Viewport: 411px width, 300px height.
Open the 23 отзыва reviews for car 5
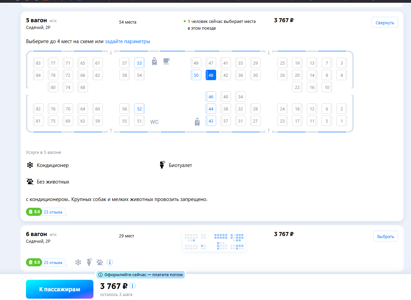point(53,212)
